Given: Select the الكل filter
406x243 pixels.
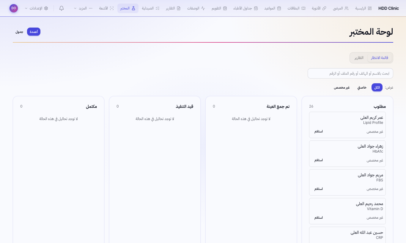Looking at the screenshot, I should 377,87.
